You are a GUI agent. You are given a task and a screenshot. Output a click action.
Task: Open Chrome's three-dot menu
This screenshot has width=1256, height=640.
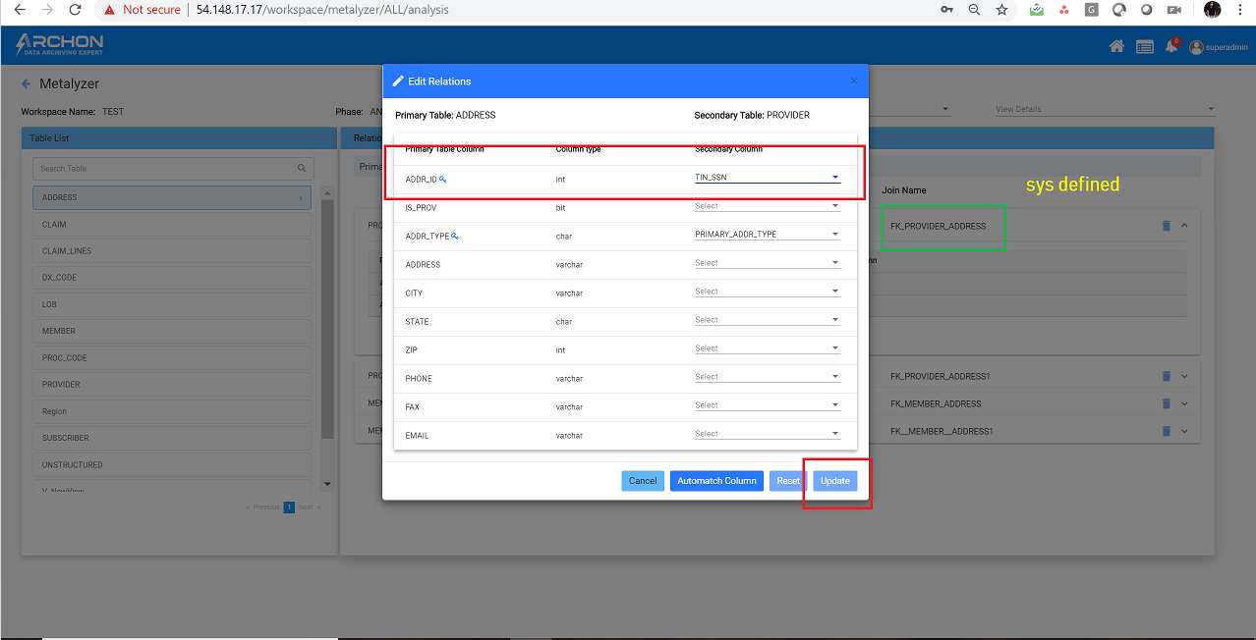[1240, 9]
